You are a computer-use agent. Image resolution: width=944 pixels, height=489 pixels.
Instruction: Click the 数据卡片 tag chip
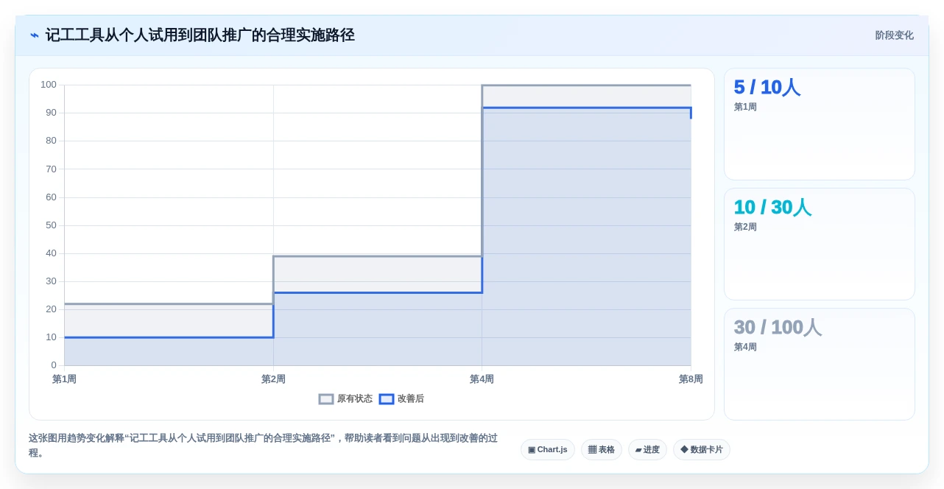click(x=702, y=449)
